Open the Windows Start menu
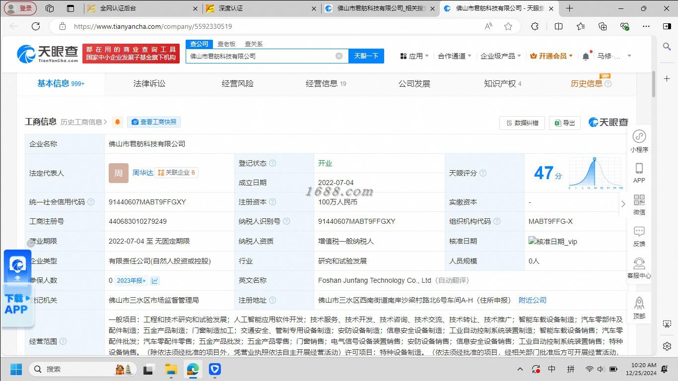 tap(16, 369)
